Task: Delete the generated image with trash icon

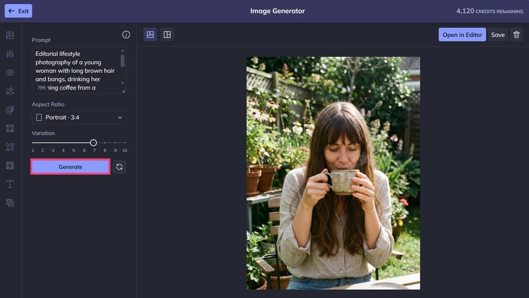Action: (516, 34)
